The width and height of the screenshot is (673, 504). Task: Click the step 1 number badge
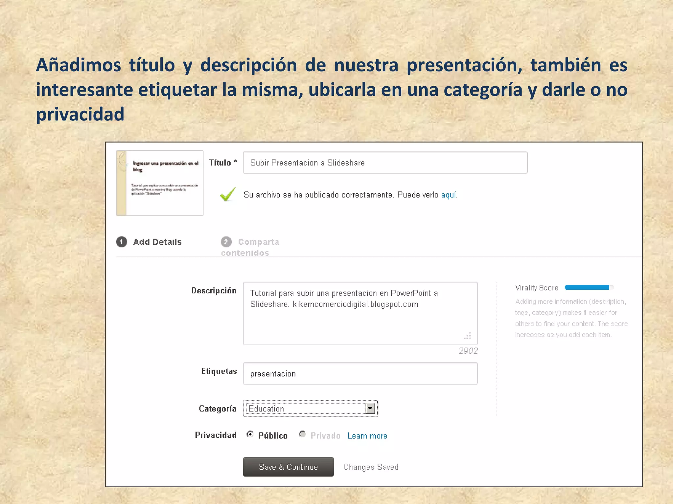[x=122, y=242]
